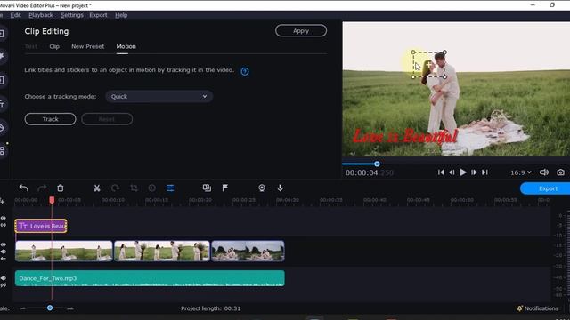Click the Project length 00:31 text

click(210, 308)
